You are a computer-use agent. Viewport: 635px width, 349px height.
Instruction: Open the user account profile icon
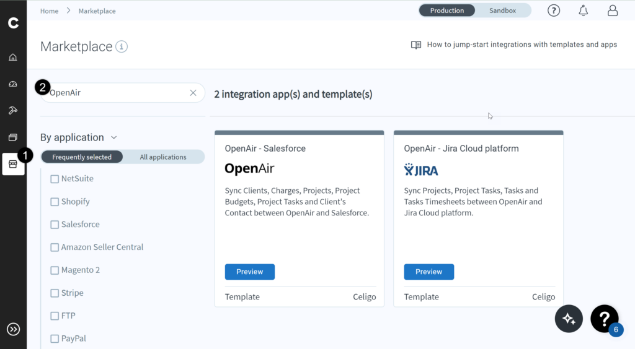(613, 11)
